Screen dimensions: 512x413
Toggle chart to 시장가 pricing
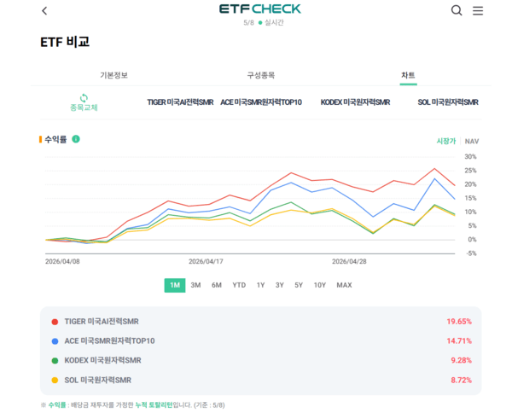click(x=446, y=141)
